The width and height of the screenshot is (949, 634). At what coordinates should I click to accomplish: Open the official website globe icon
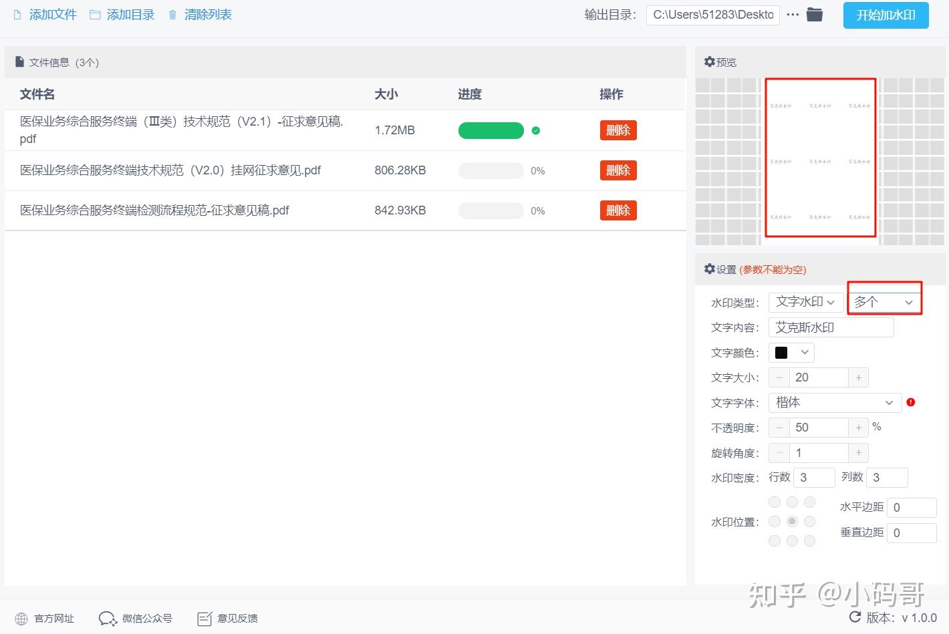point(21,619)
